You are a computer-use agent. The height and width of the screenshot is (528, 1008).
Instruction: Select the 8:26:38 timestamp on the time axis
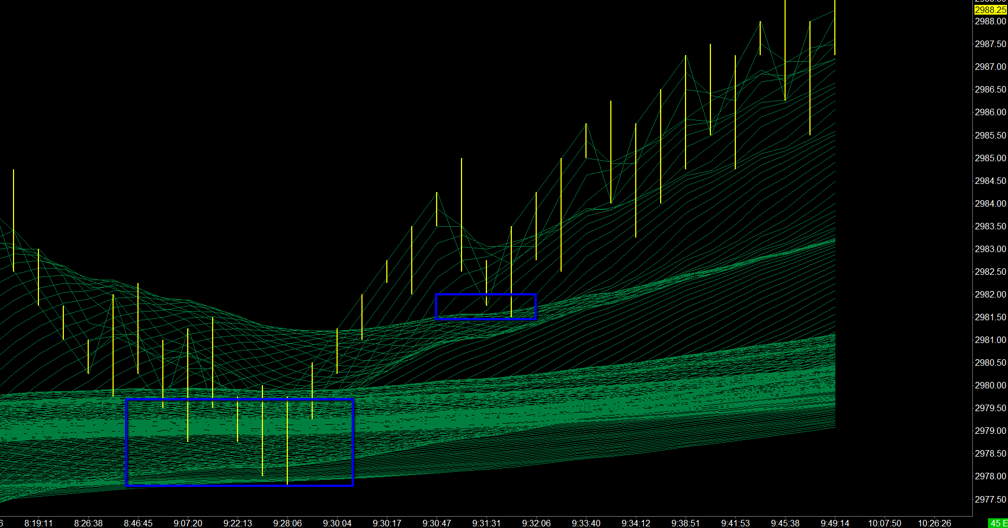(x=88, y=523)
